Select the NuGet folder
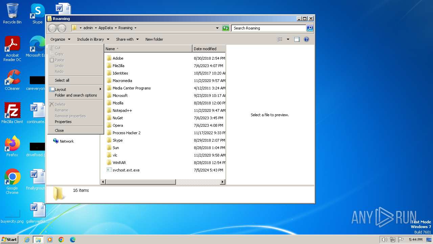This screenshot has width=433, height=244. [118, 118]
